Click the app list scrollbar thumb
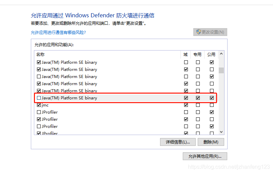 click(221, 70)
